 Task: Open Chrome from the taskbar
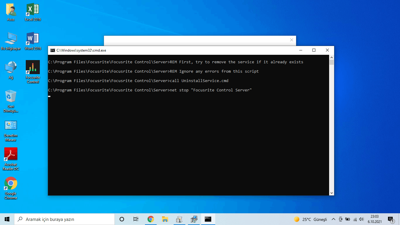pos(151,219)
